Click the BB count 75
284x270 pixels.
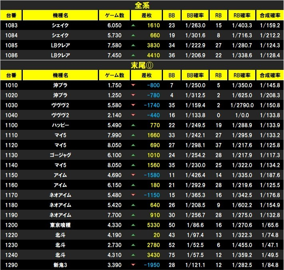click(172, 255)
